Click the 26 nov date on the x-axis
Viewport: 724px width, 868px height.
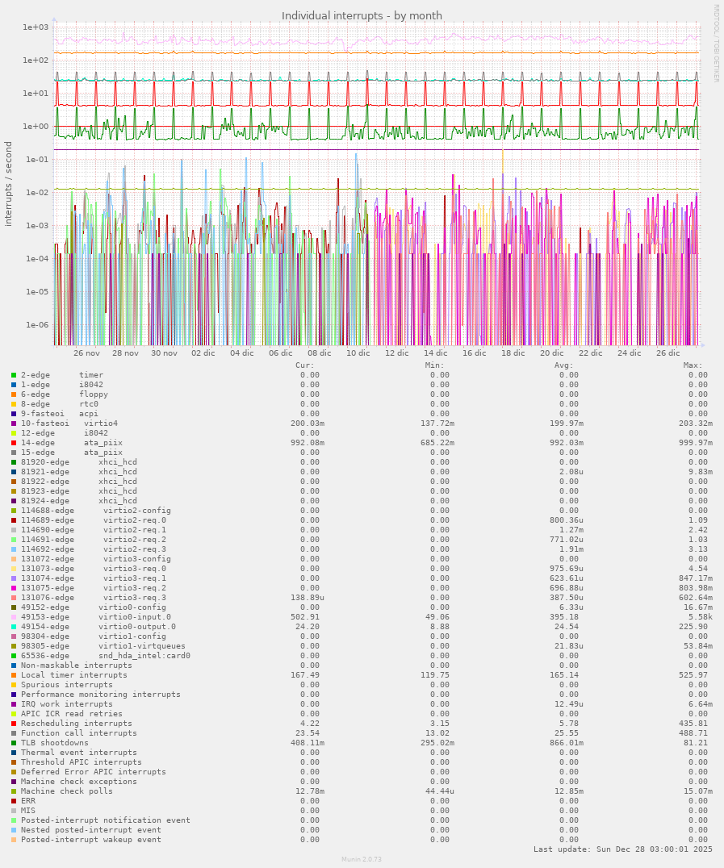(86, 353)
